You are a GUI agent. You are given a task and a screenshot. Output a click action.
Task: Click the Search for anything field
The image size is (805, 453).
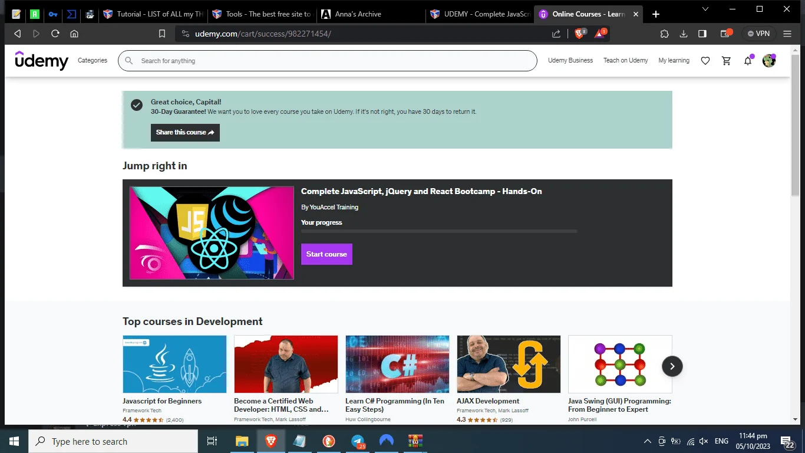[x=328, y=61]
